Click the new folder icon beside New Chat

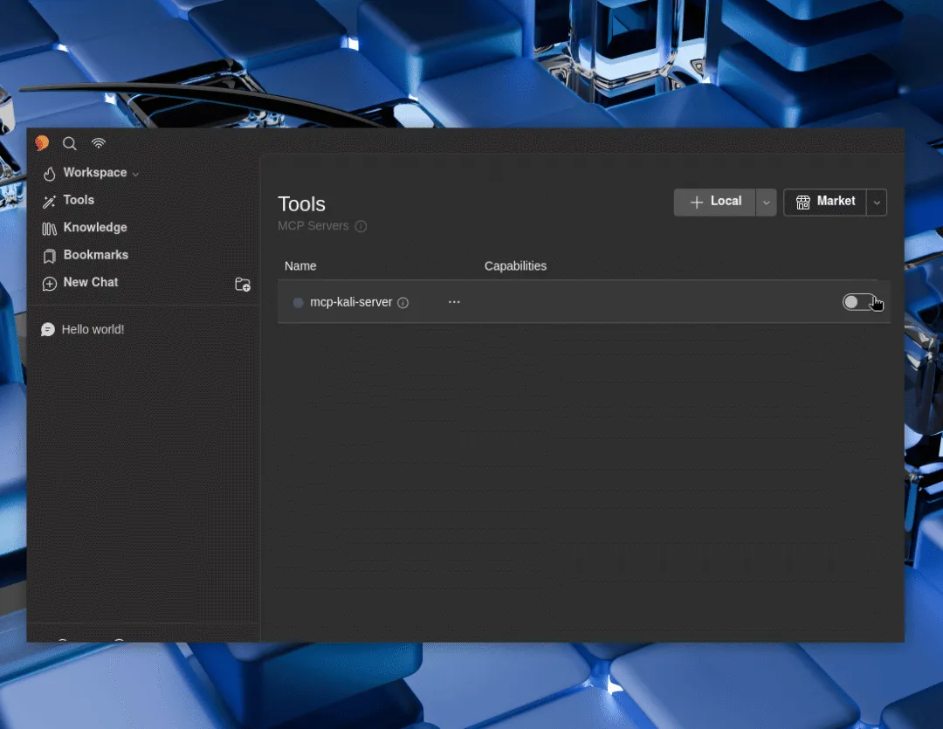[x=243, y=284]
